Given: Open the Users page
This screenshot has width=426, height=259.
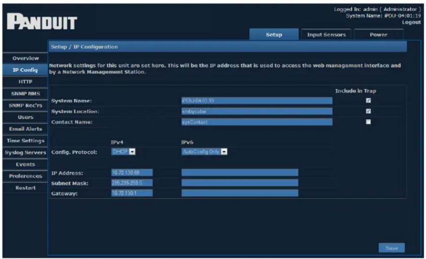Looking at the screenshot, I should pos(25,117).
